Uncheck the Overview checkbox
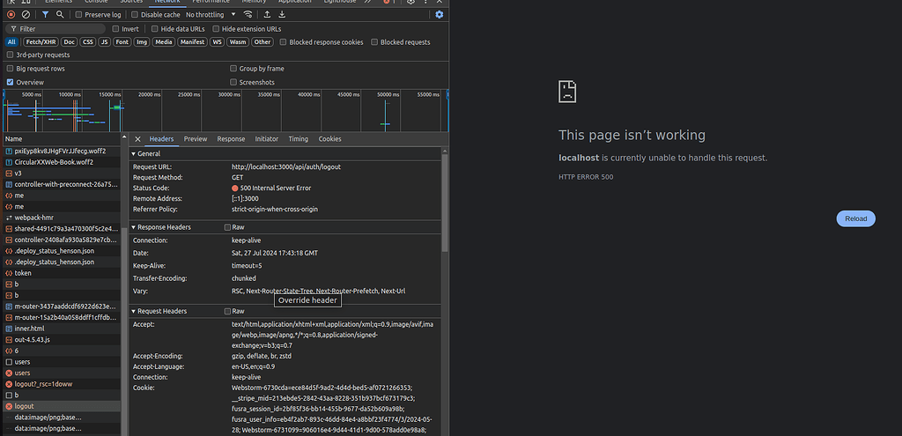This screenshot has width=902, height=436. (11, 82)
